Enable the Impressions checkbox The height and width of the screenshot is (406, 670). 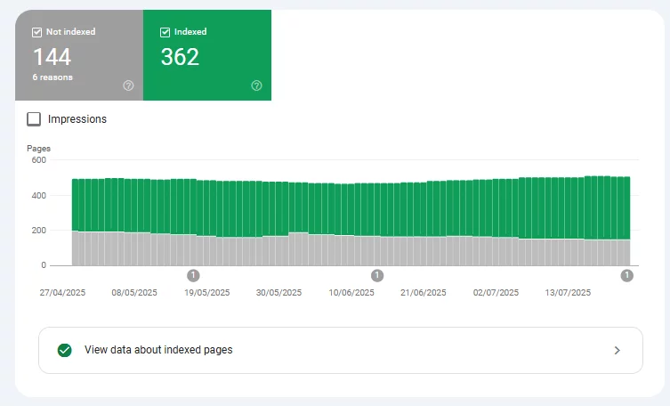pos(34,119)
